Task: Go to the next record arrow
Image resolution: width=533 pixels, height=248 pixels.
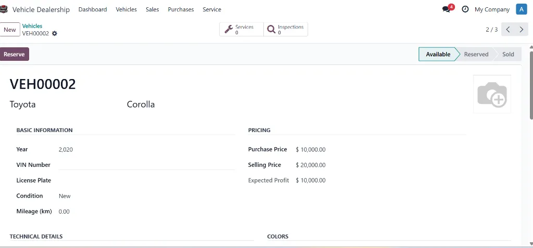Action: pos(522,30)
